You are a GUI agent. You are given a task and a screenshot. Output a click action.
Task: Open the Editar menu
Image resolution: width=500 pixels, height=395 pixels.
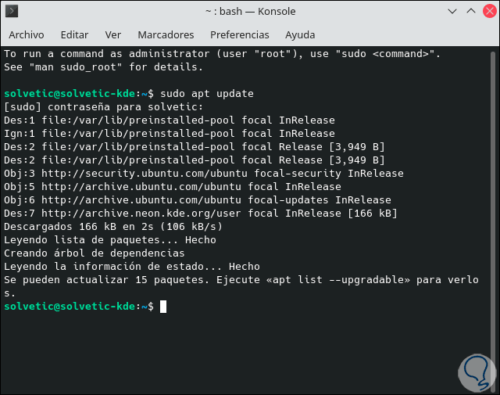(74, 35)
